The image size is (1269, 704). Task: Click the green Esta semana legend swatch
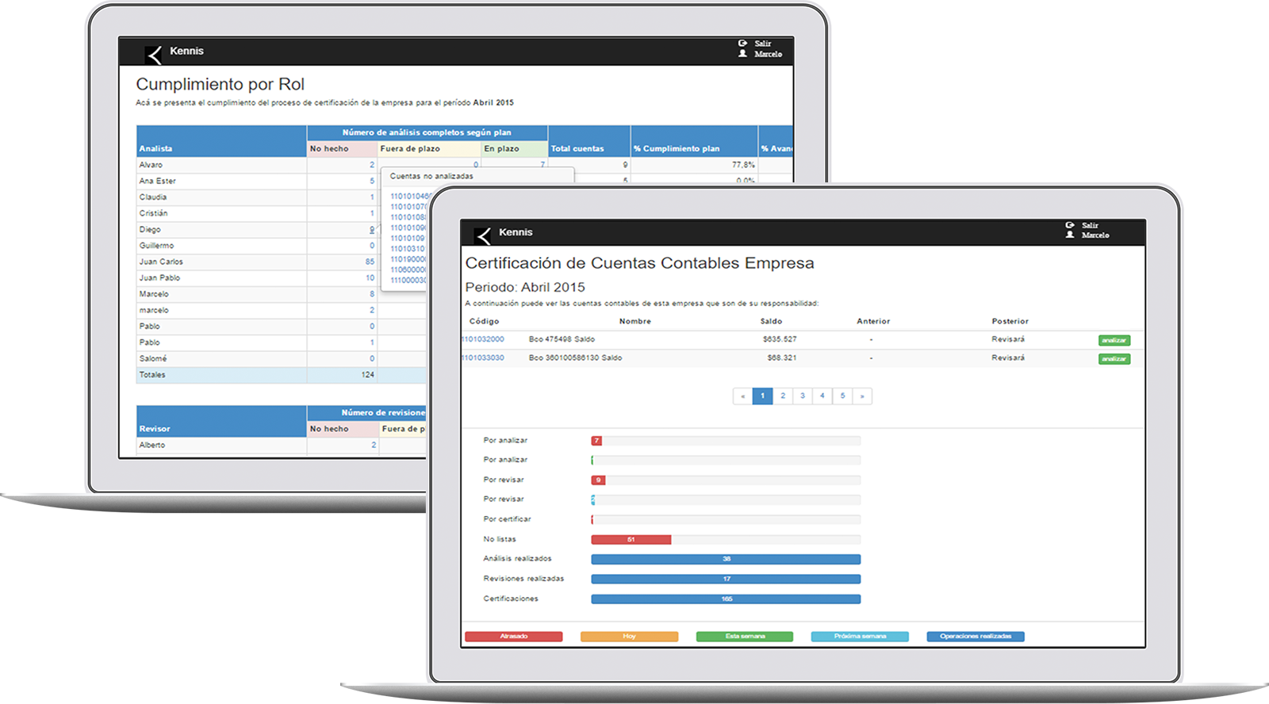(x=744, y=637)
